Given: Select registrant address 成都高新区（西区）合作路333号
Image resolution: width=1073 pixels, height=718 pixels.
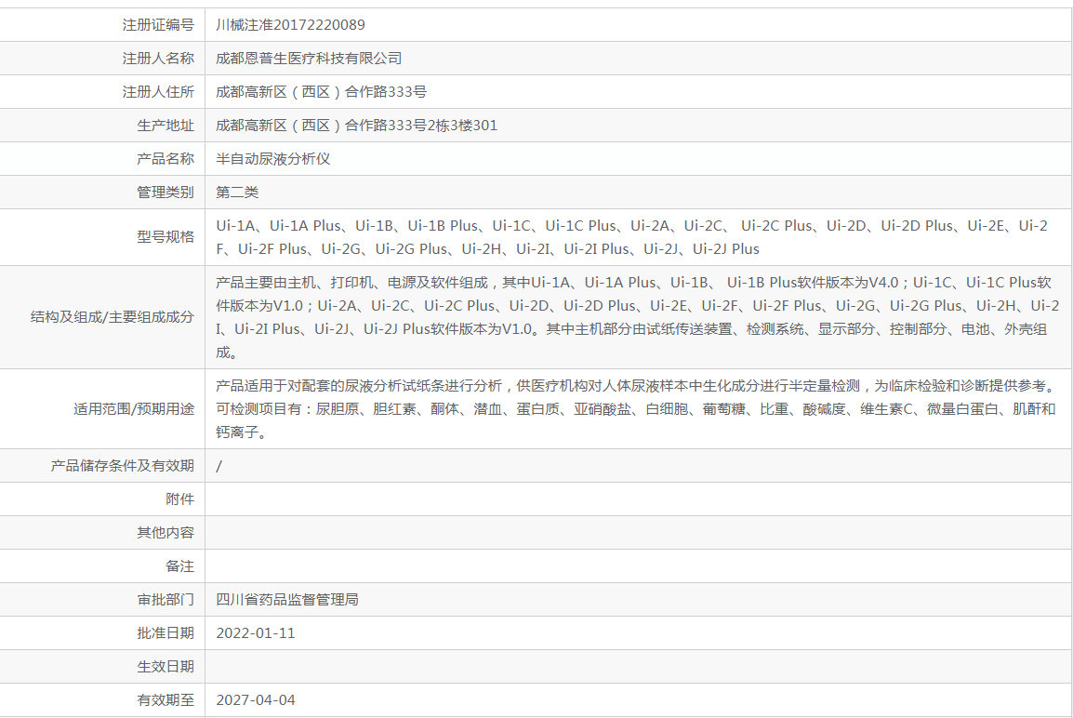Looking at the screenshot, I should [321, 92].
